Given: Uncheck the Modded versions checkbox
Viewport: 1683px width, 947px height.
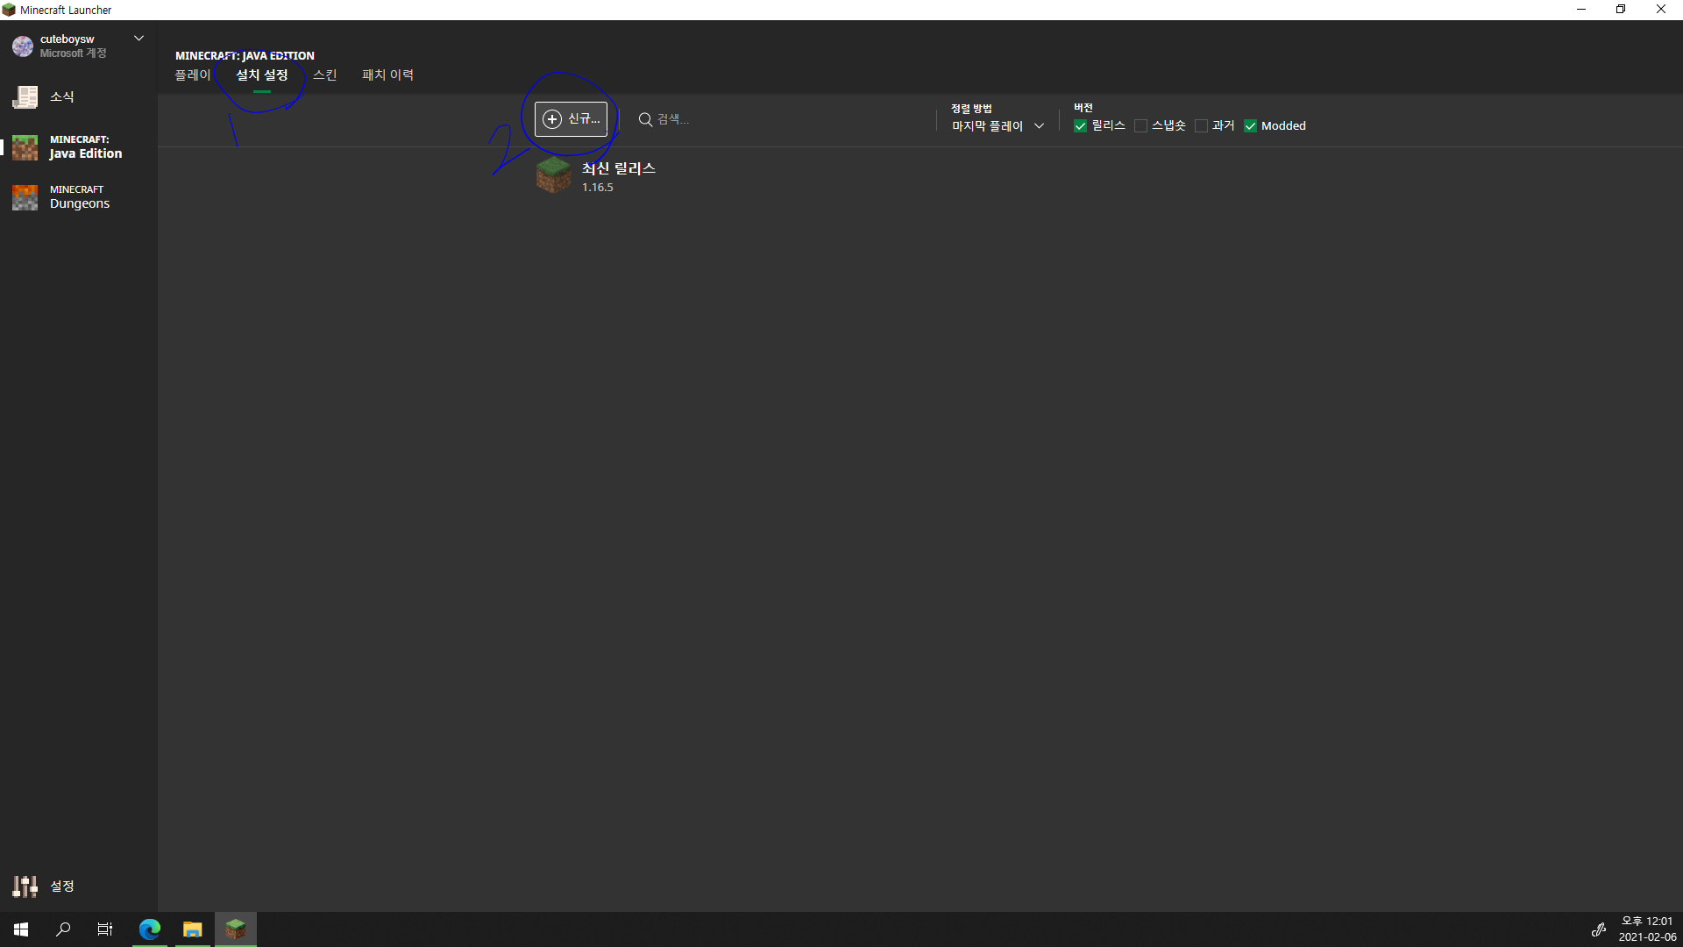Looking at the screenshot, I should pos(1250,126).
